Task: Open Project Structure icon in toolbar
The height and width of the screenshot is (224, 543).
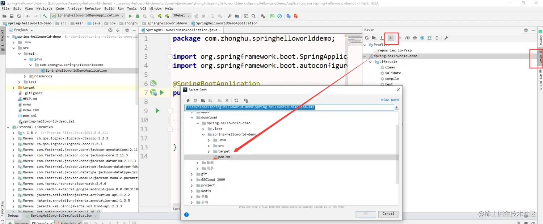Action: pyautogui.click(x=238, y=16)
